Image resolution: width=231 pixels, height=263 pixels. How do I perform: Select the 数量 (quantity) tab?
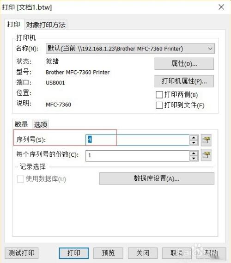[21, 124]
